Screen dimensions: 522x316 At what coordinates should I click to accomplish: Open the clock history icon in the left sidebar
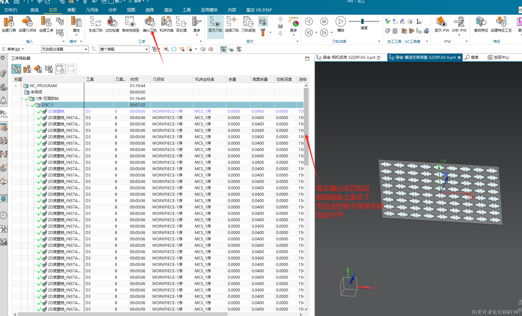click(x=4, y=215)
